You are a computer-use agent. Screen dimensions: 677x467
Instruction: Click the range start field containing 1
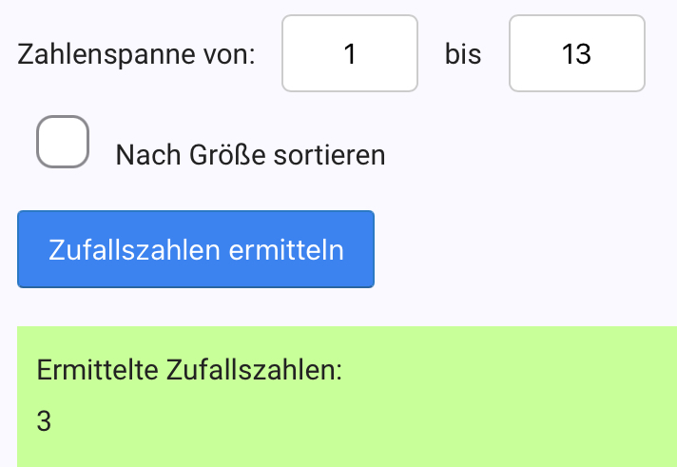pos(350,53)
